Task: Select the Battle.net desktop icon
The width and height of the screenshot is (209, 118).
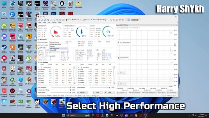Action: [12, 16]
